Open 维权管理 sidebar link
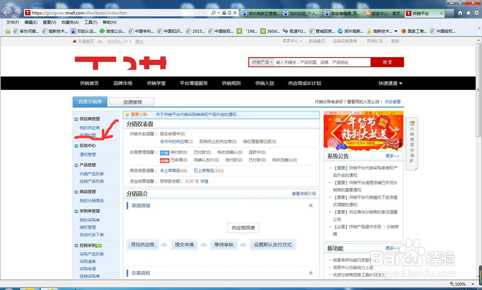The width and height of the screenshot is (482, 290). pos(88,227)
